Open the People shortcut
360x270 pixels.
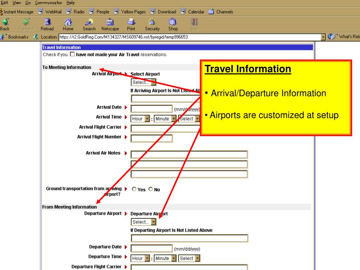(99, 12)
